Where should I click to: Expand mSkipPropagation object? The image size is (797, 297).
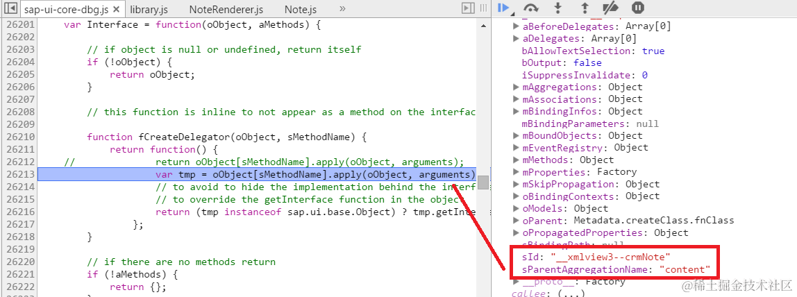pyautogui.click(x=516, y=185)
